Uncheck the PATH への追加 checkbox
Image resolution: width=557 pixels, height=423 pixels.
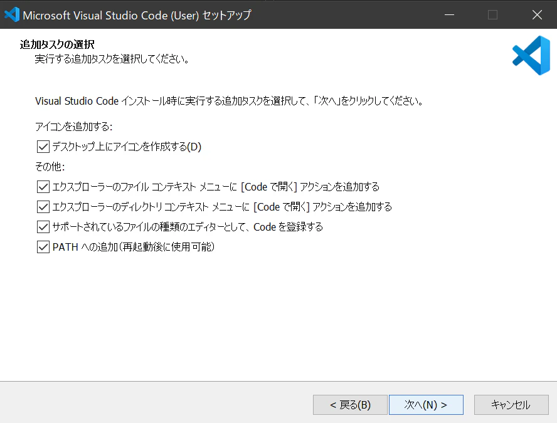pyautogui.click(x=43, y=247)
